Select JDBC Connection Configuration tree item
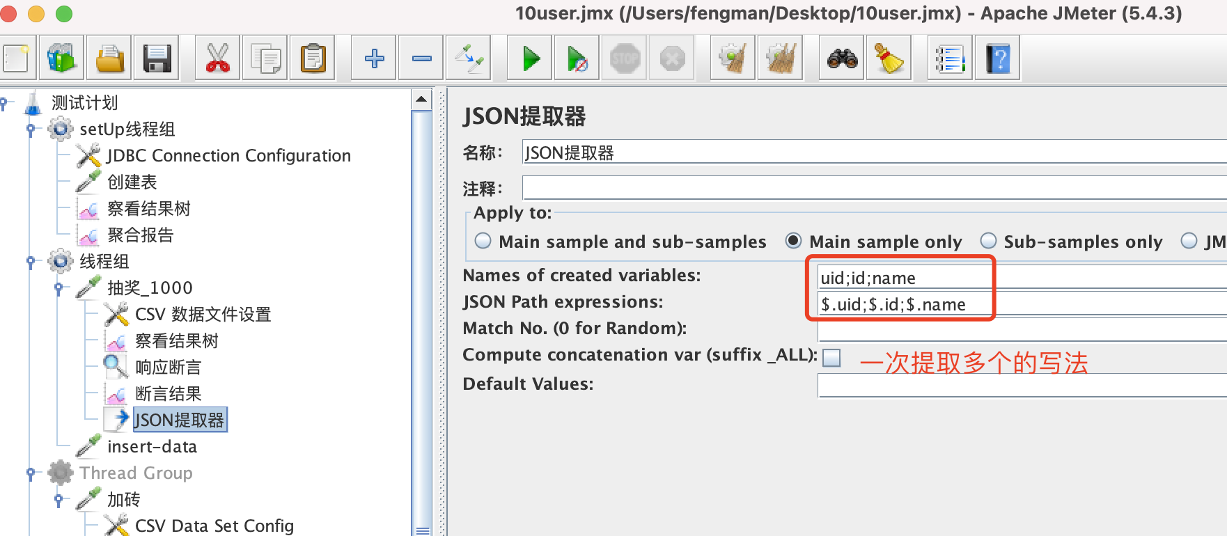 pos(228,156)
